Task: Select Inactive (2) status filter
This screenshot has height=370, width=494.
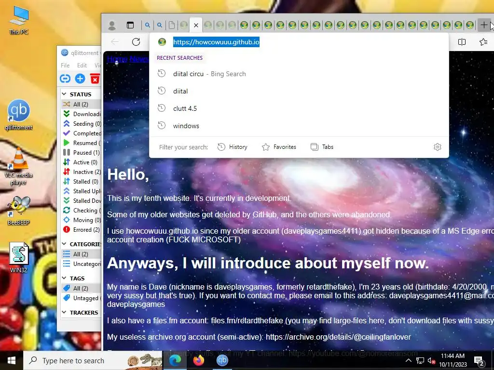Action: [81, 172]
